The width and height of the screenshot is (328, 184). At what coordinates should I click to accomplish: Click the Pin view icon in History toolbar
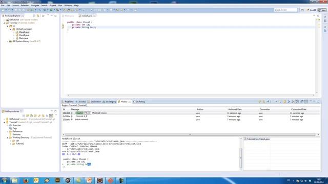click(268, 102)
